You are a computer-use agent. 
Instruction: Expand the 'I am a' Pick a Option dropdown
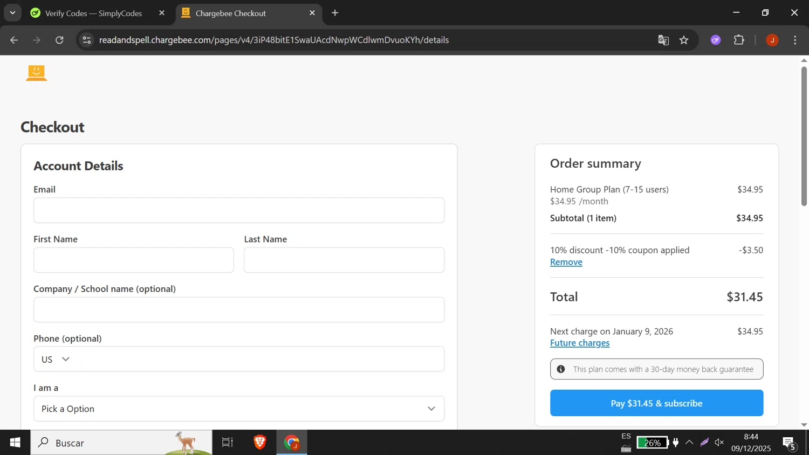pyautogui.click(x=239, y=409)
